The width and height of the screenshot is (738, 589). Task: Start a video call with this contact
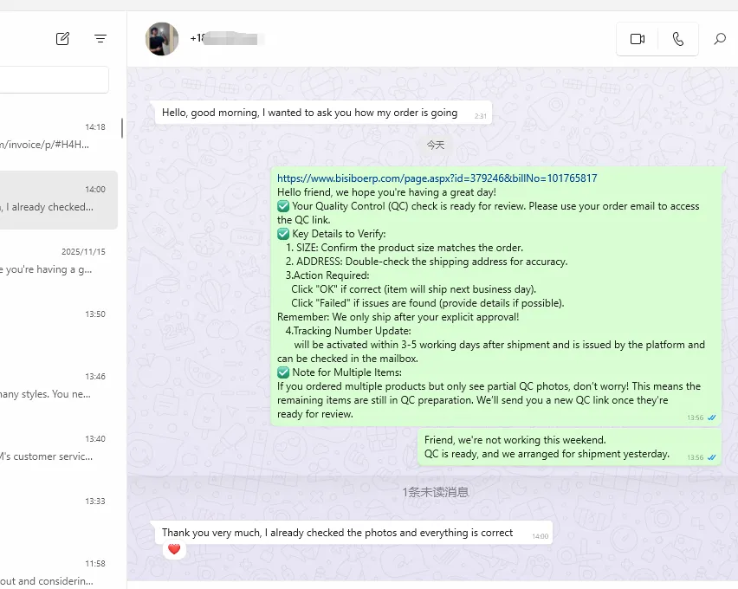coord(638,39)
